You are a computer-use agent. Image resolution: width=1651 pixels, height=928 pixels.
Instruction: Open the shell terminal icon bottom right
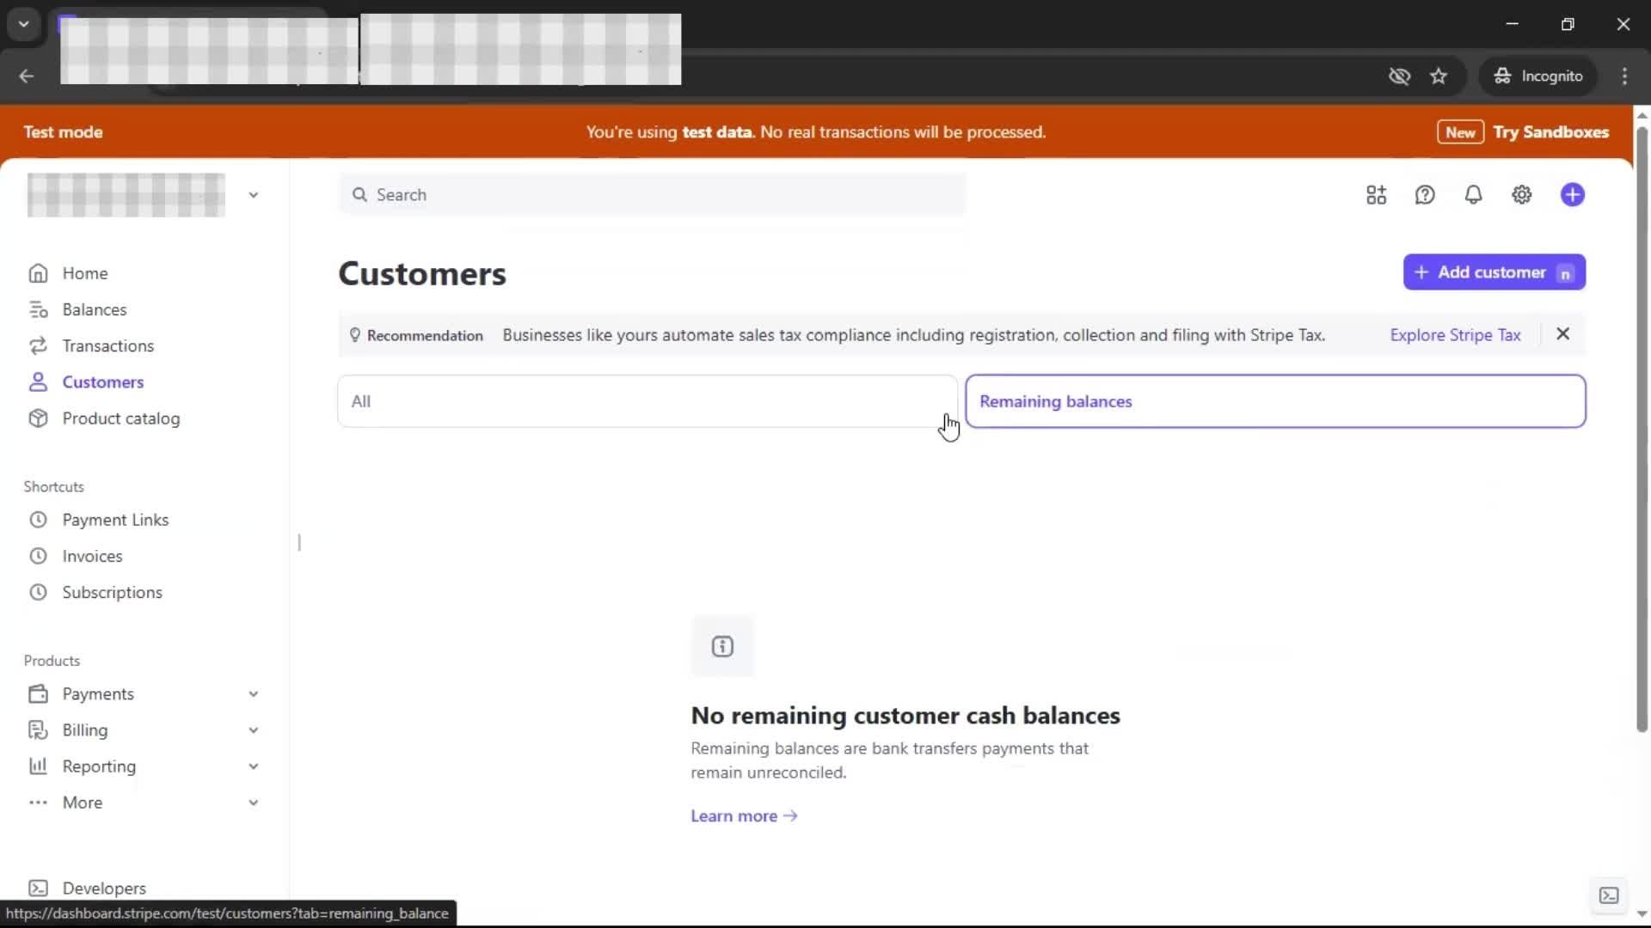point(1608,895)
